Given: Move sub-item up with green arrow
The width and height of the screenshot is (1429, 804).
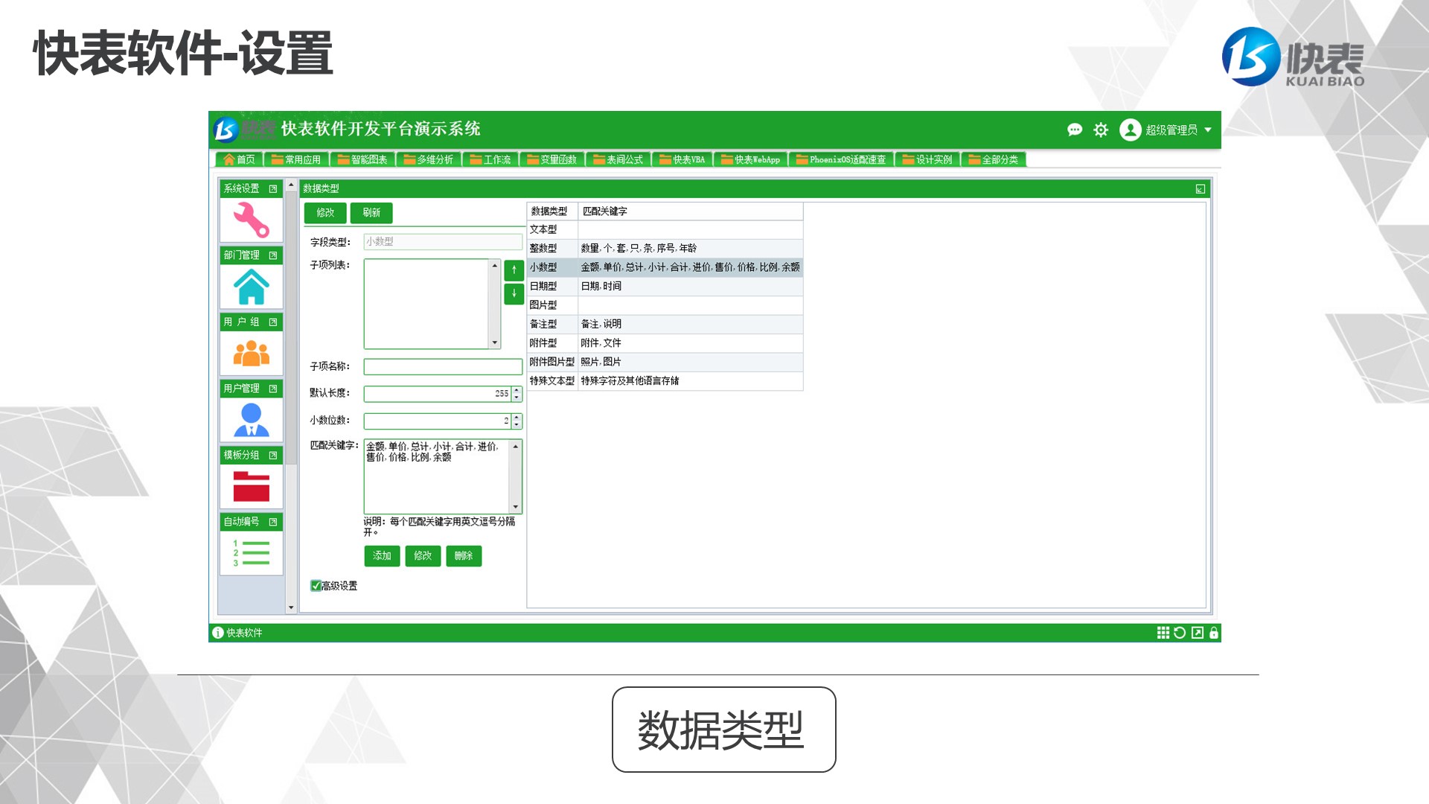Looking at the screenshot, I should coord(514,270).
